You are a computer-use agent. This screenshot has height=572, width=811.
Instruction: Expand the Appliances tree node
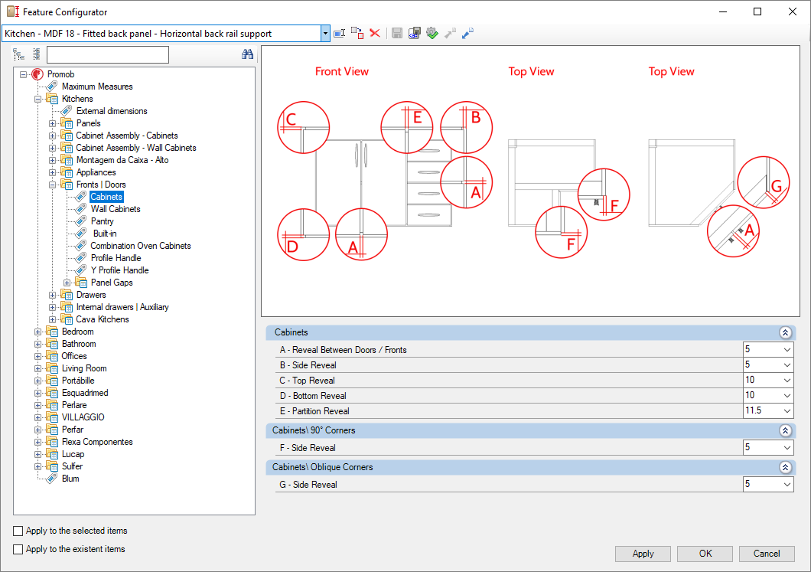(52, 173)
